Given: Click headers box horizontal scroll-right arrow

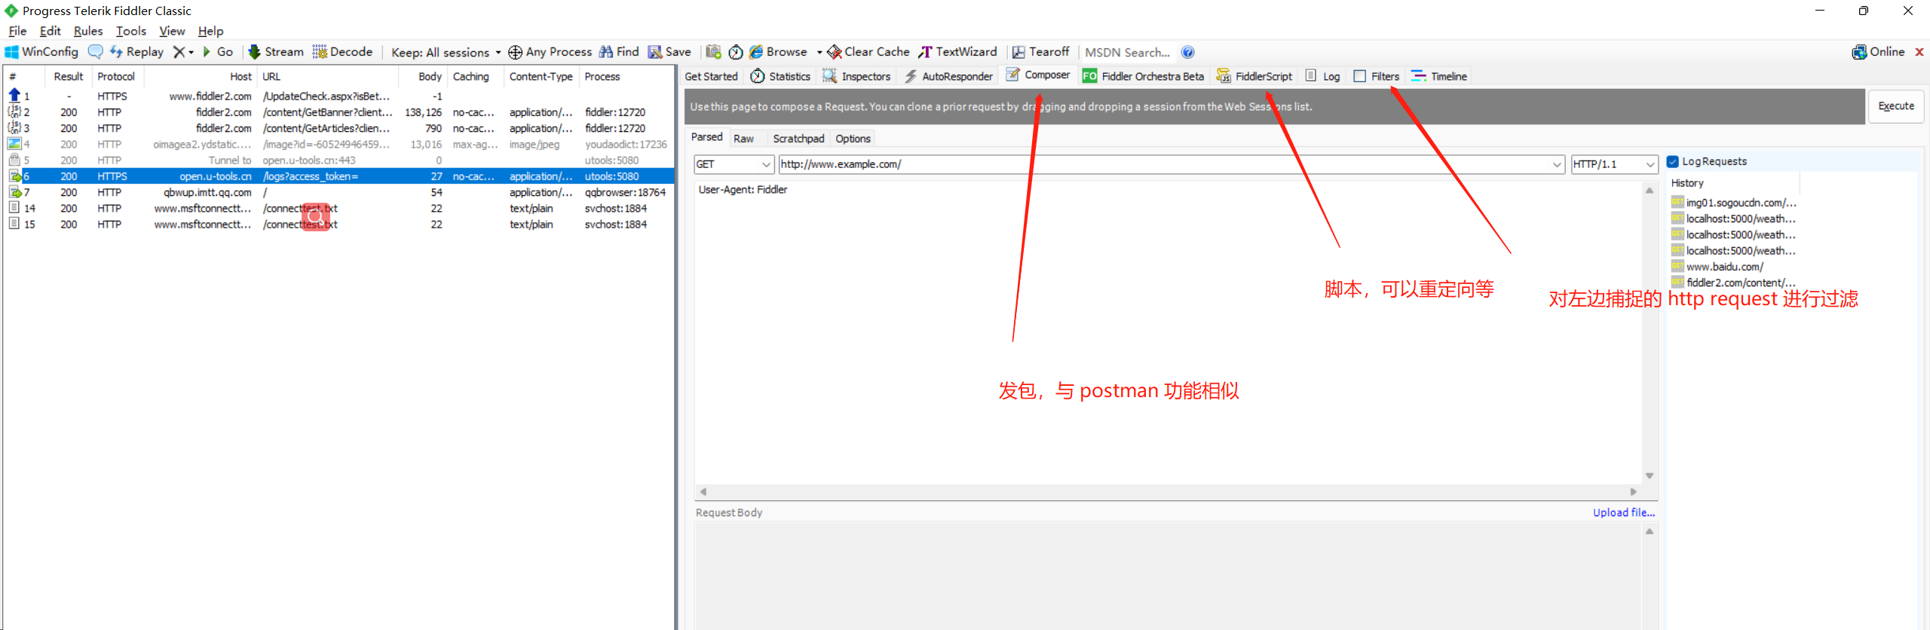Looking at the screenshot, I should [x=1633, y=491].
